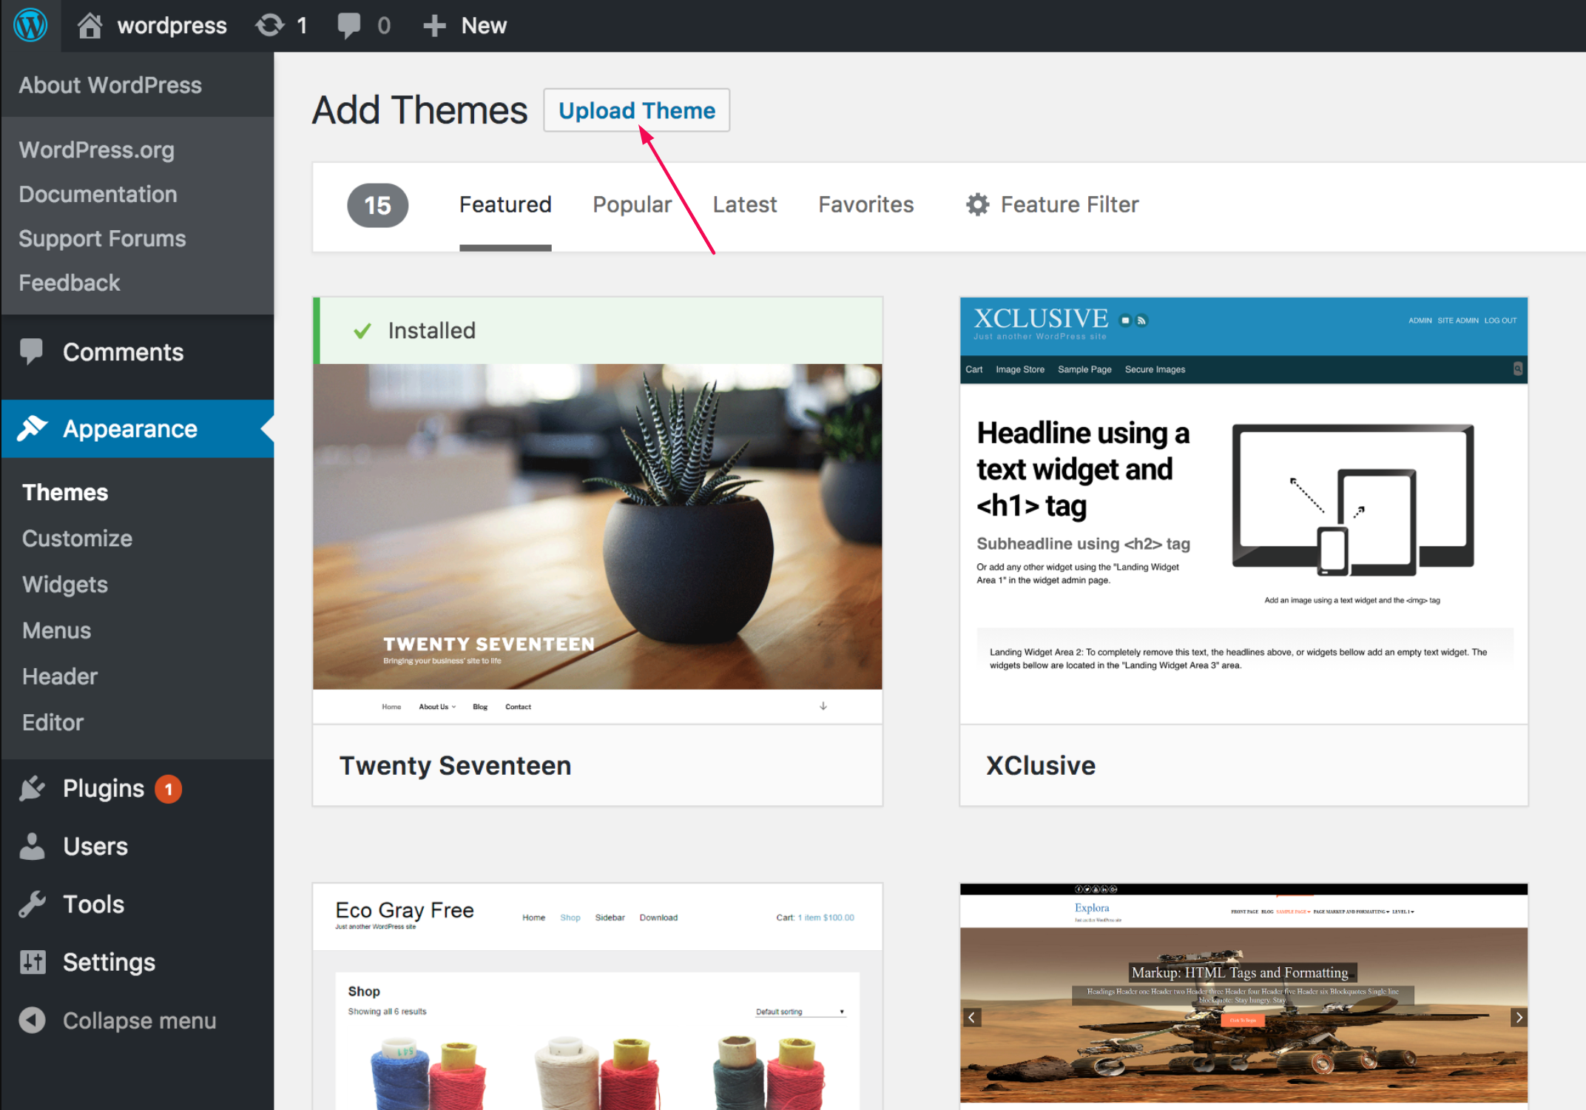The width and height of the screenshot is (1586, 1110).
Task: Open the Settings menu item
Action: point(138,962)
